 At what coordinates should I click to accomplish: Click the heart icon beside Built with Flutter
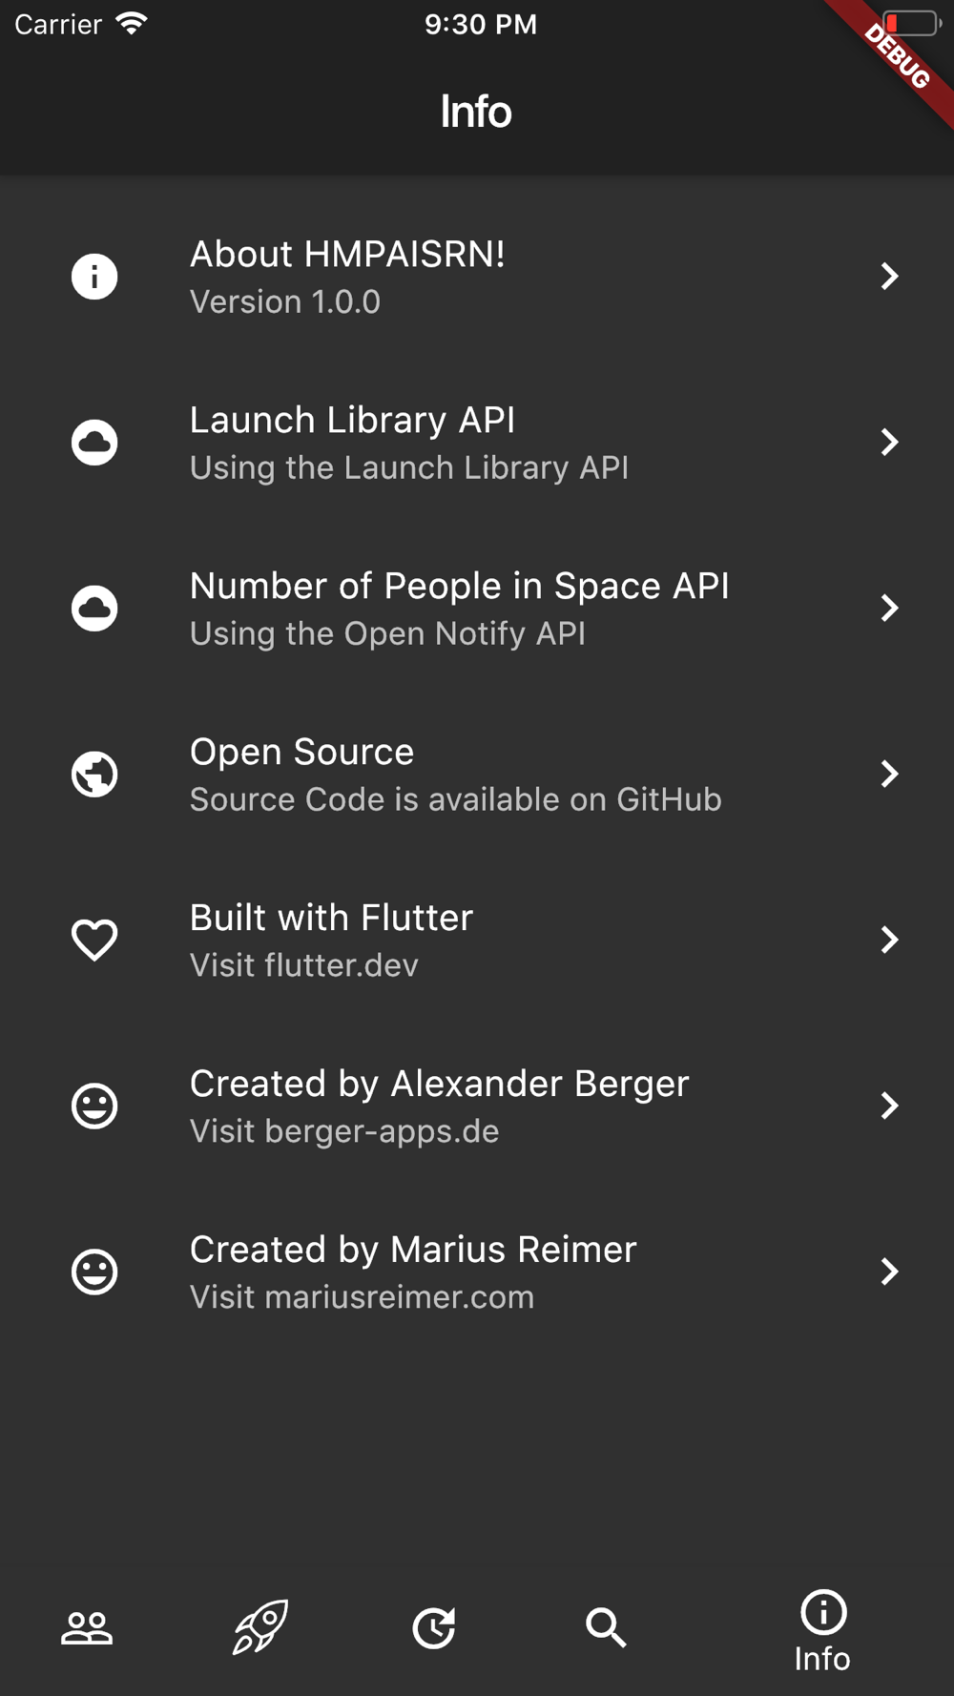tap(94, 940)
